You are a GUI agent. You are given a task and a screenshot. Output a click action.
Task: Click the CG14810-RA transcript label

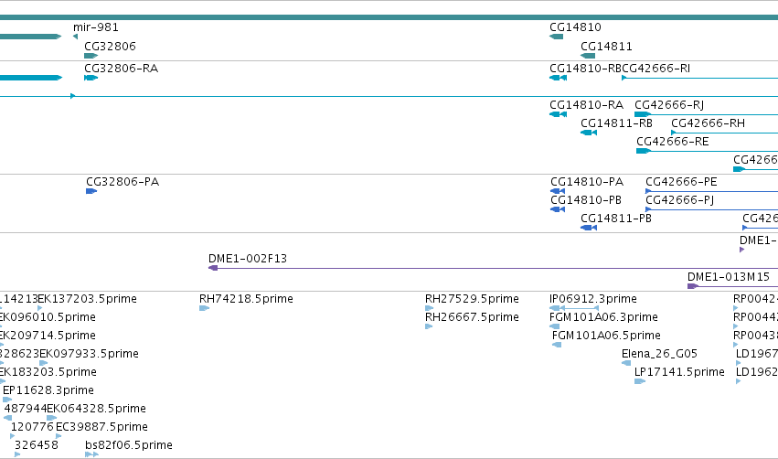coord(587,105)
